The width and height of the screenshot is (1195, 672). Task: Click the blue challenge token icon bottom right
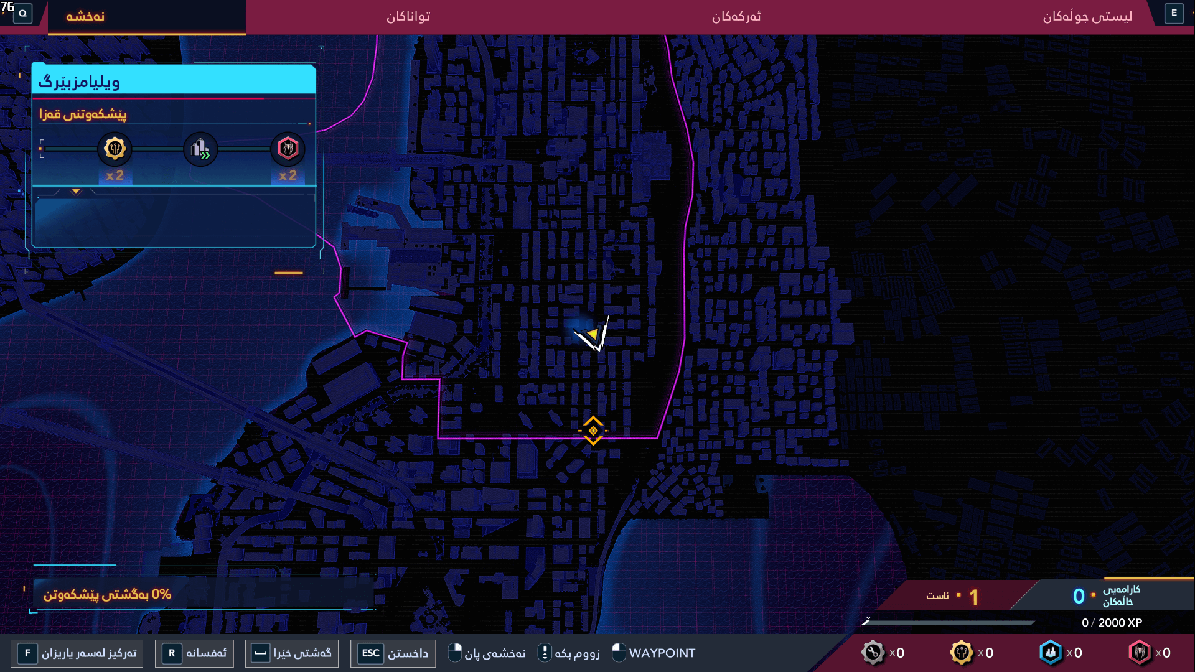click(x=1051, y=653)
